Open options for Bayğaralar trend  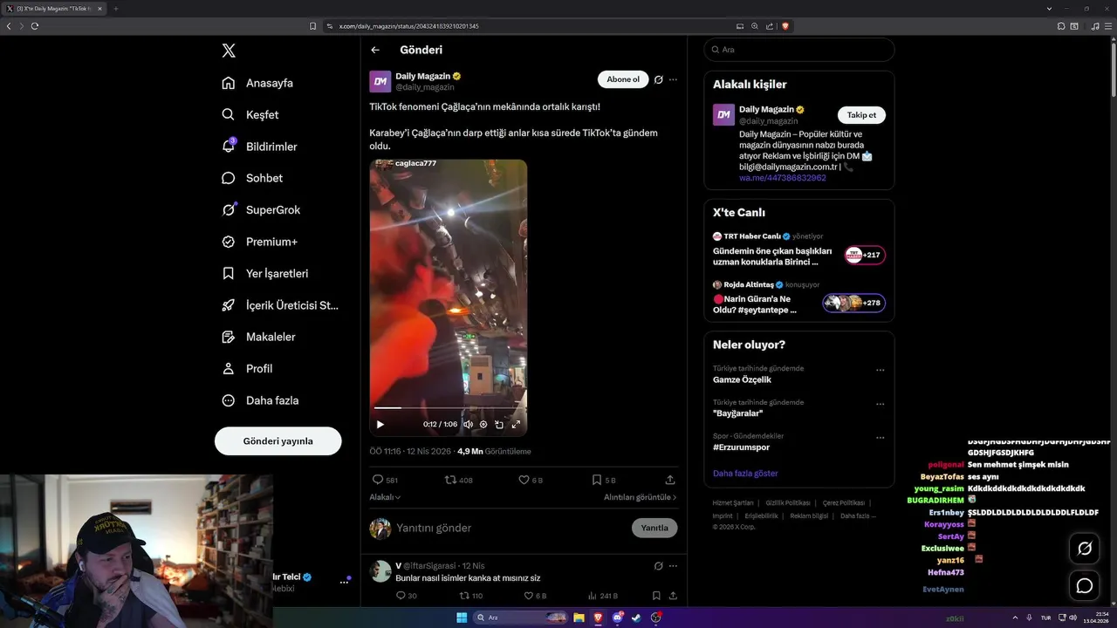coord(881,404)
